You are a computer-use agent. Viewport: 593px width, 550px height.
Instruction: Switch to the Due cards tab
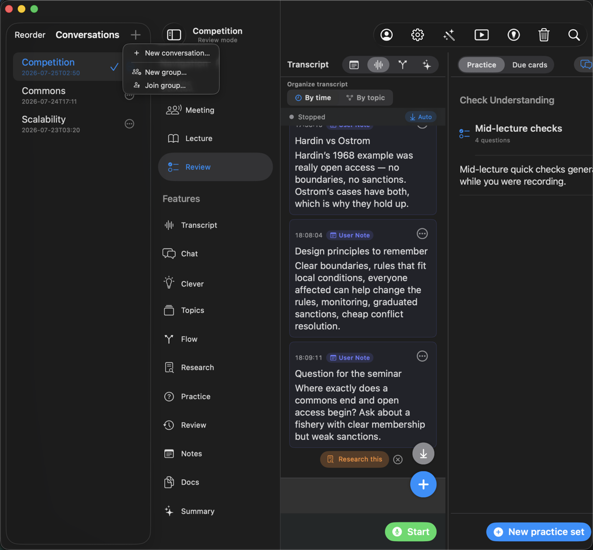pos(529,65)
